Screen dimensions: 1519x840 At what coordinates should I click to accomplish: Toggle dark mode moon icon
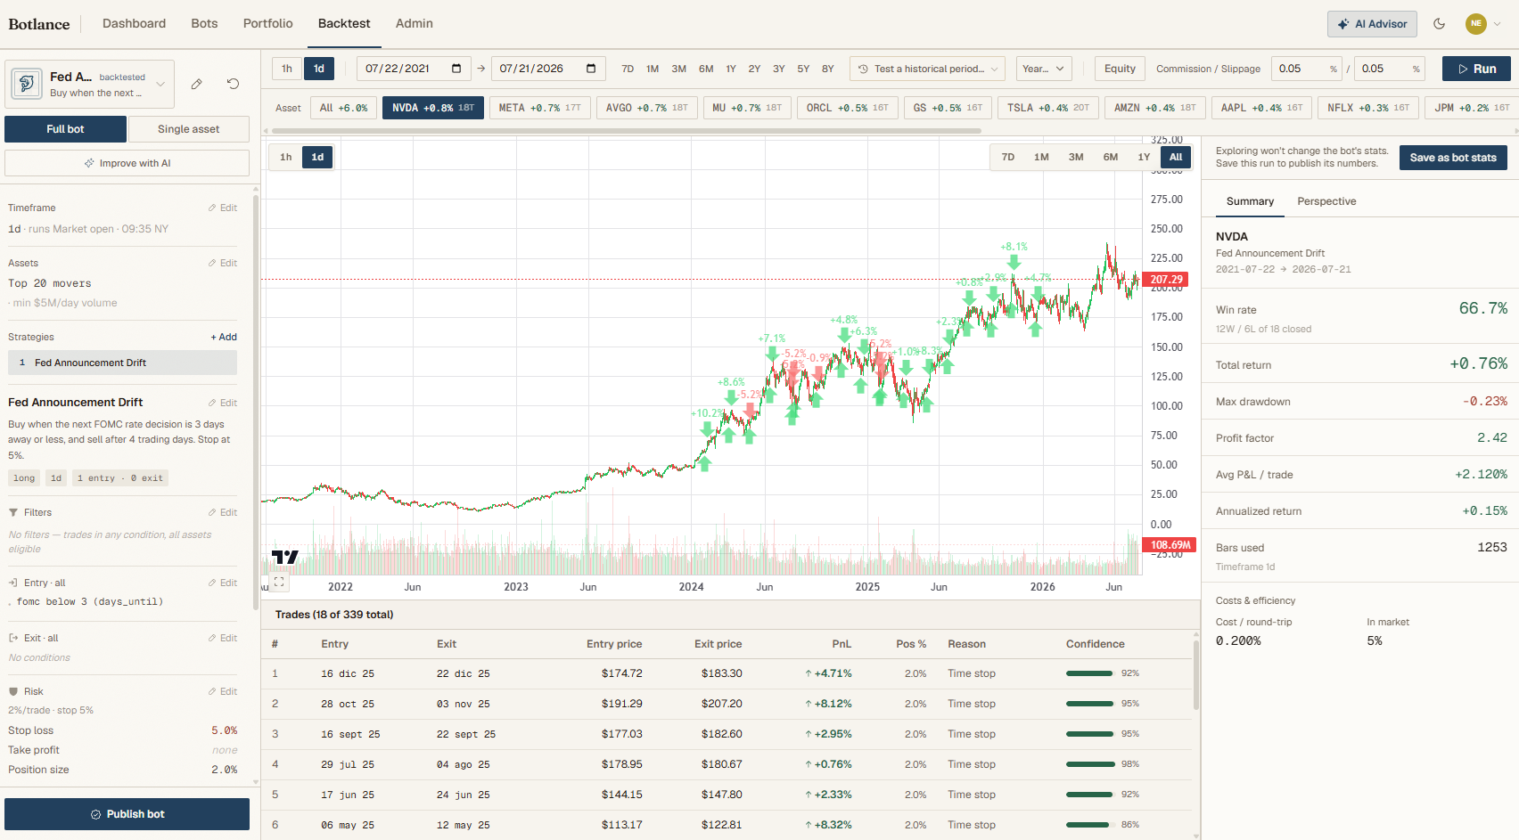pos(1439,24)
